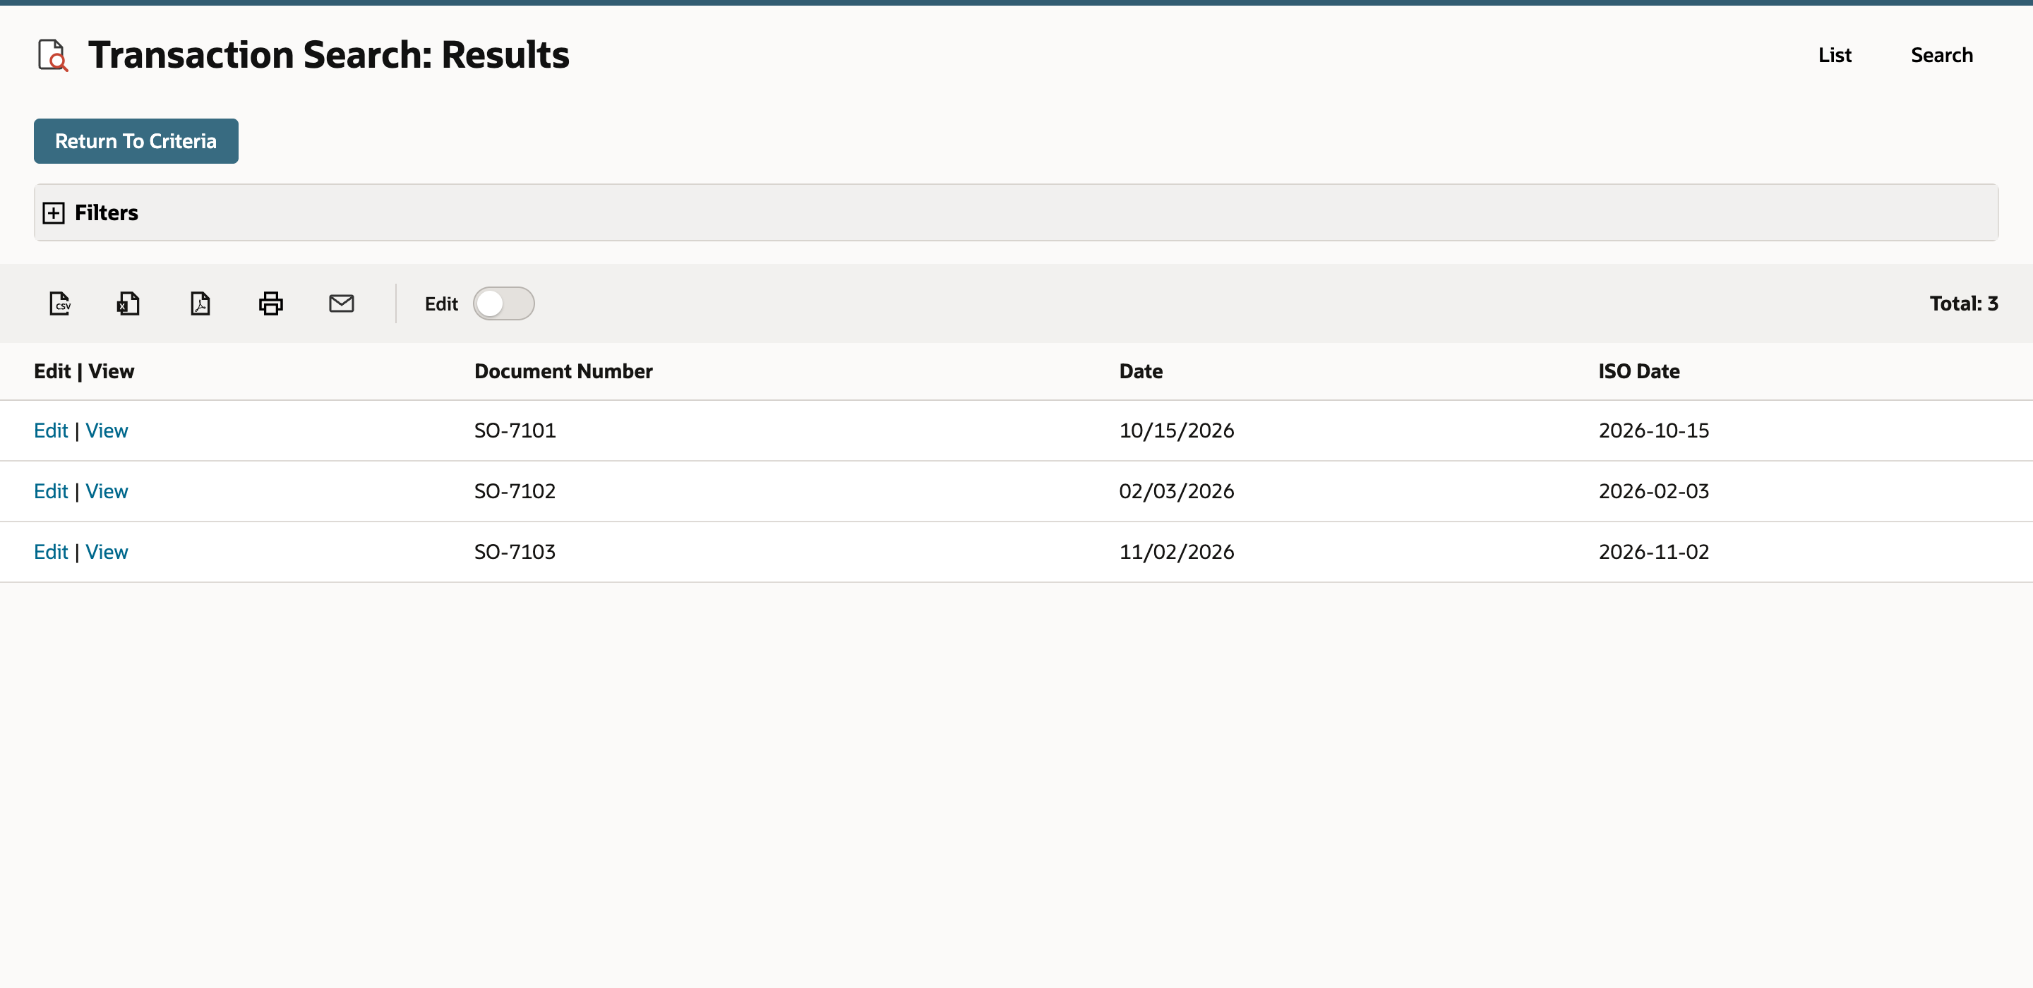View transaction SO-7102
2033x988 pixels.
coord(107,491)
